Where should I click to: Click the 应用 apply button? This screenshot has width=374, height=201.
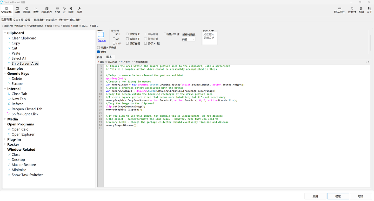315,196
